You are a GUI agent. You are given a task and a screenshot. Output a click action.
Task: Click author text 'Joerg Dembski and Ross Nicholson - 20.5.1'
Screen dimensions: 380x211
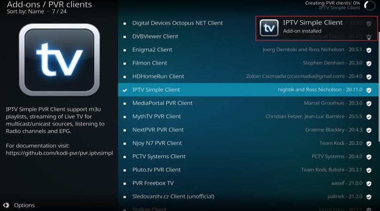[312, 49]
